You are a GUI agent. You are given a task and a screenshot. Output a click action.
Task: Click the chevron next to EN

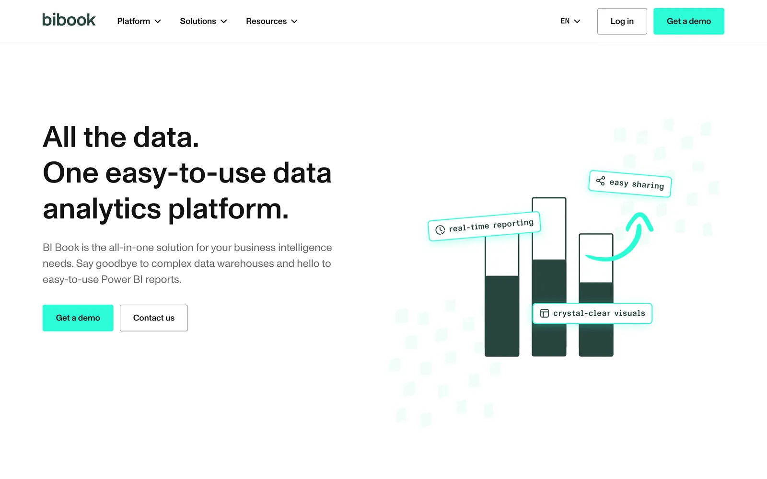[x=577, y=22]
